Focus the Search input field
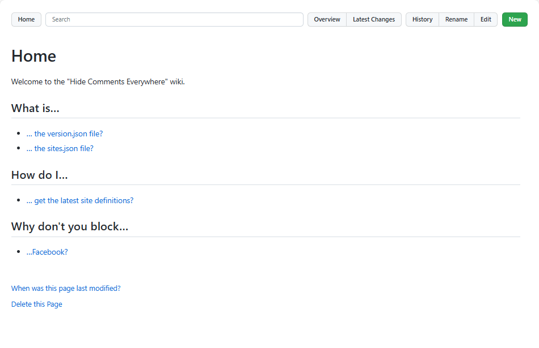 (174, 19)
